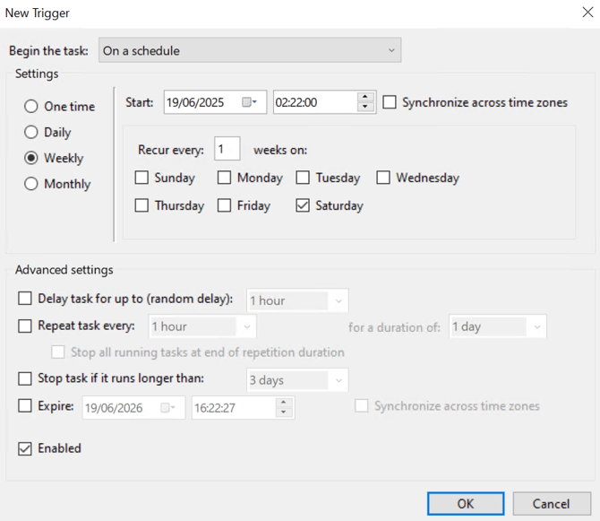Enable Delay task for up to checkbox
600x521 pixels.
[25, 298]
